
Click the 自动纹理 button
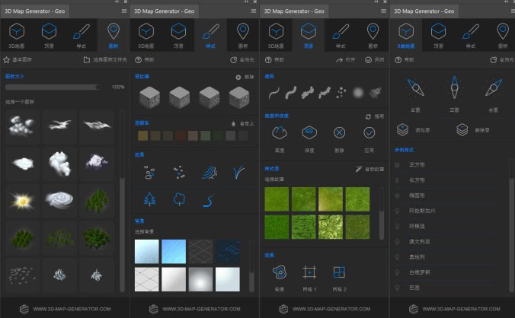pyautogui.click(x=369, y=168)
